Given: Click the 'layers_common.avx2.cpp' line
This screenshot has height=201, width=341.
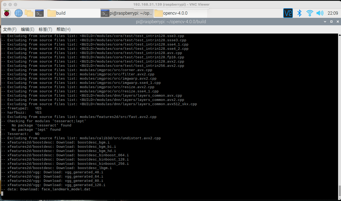Looking at the screenshot, I should tap(93, 100).
